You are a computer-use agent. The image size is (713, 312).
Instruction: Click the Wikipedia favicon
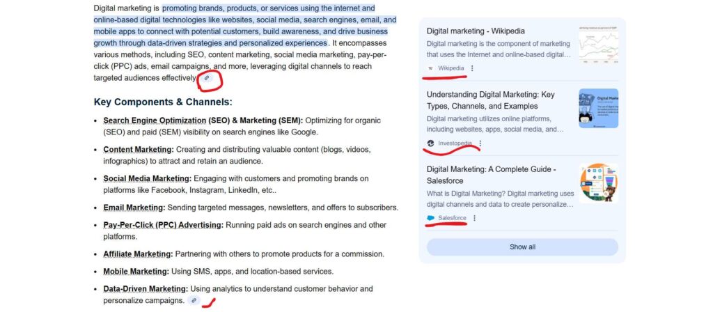click(430, 68)
